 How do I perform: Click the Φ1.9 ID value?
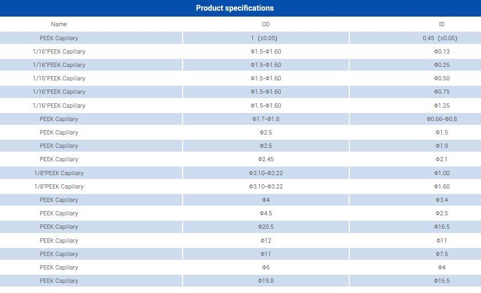tap(441, 146)
